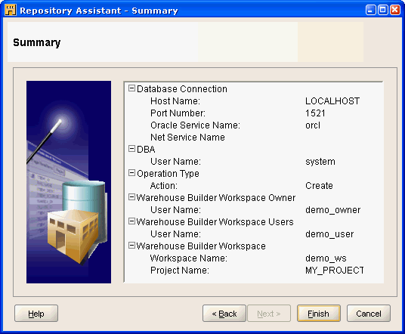
Task: Select the Database Connection heading
Action: [x=182, y=89]
